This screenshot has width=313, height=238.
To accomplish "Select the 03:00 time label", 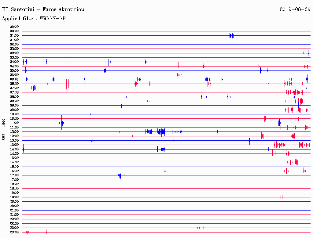I will 14,53.
